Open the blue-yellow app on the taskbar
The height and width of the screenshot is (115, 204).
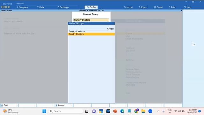pyautogui.click(x=101, y=111)
